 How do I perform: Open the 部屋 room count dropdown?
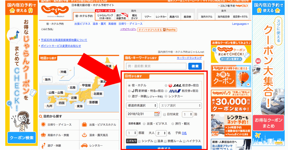[x=131, y=133]
